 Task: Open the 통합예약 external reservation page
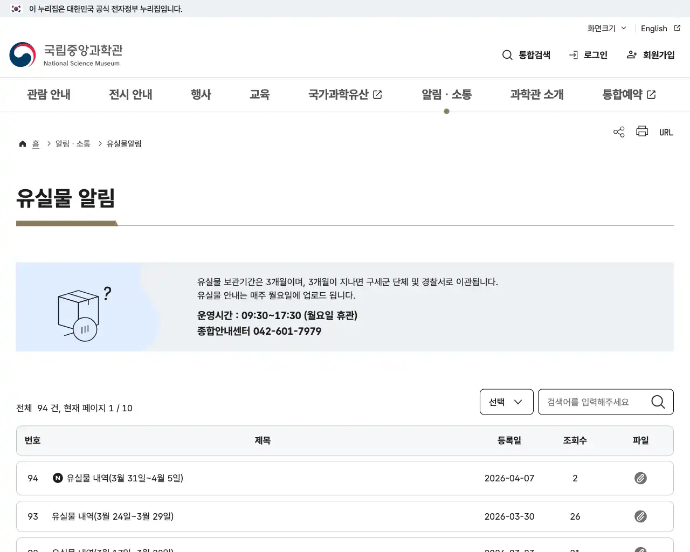pos(629,94)
